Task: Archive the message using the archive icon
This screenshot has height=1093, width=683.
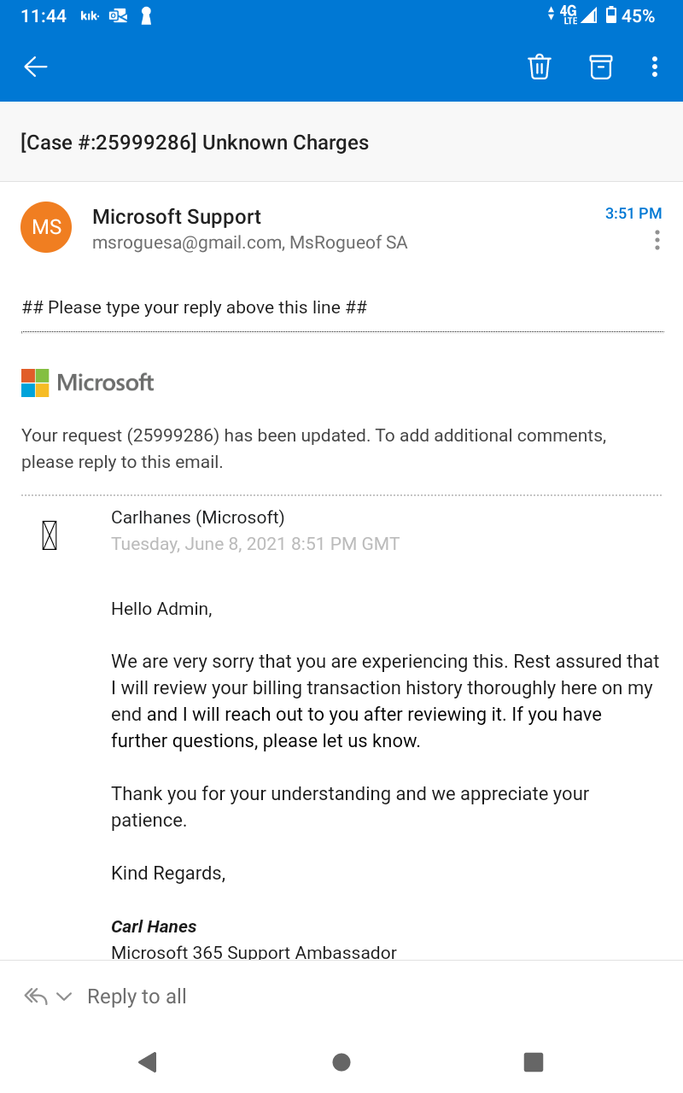Action: coord(601,67)
